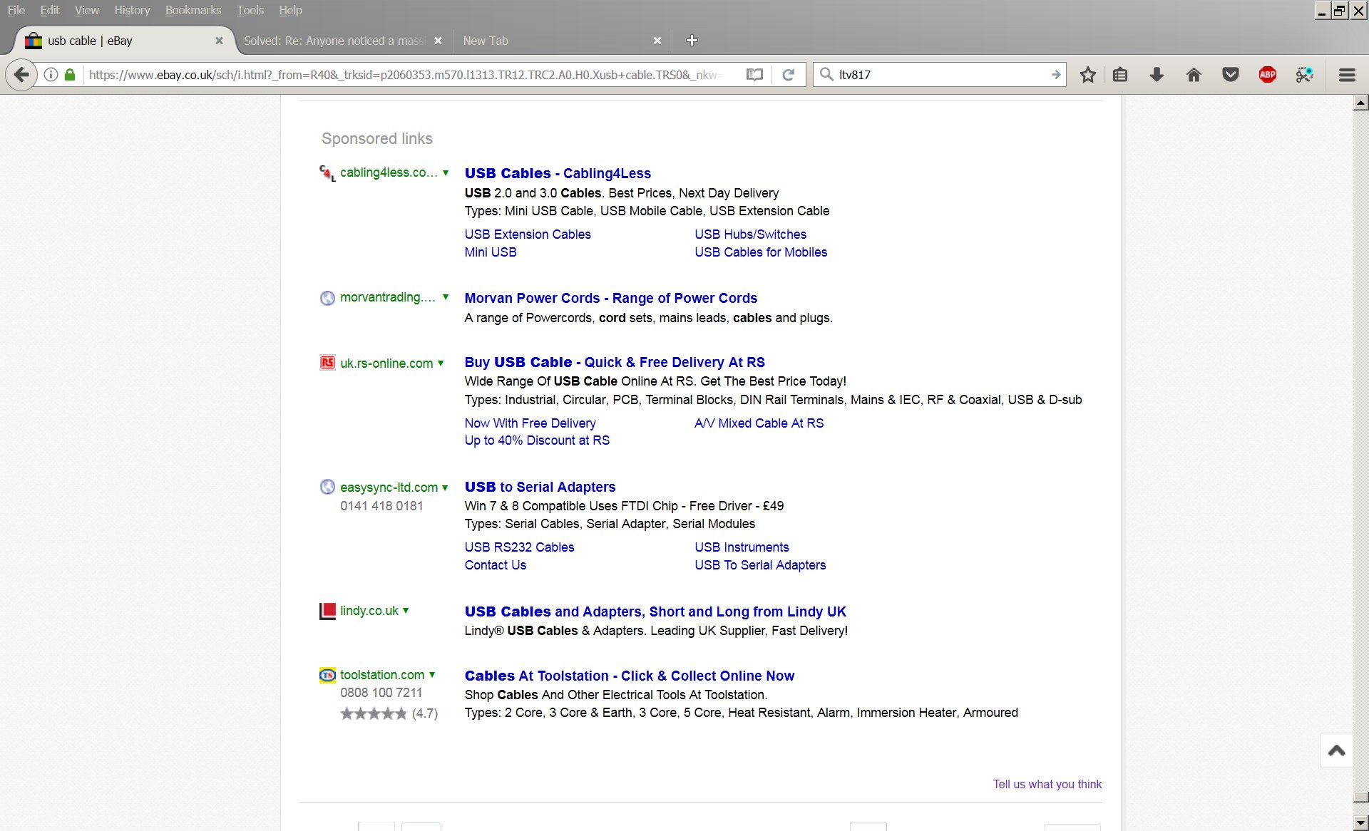Show bookmarks list icon
Screen dimensions: 1369x831
[x=1120, y=74]
